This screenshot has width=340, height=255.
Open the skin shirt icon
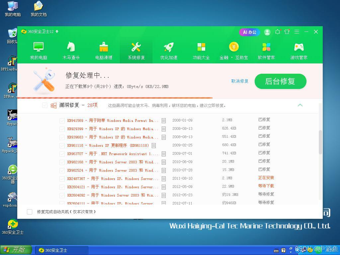coord(287,32)
